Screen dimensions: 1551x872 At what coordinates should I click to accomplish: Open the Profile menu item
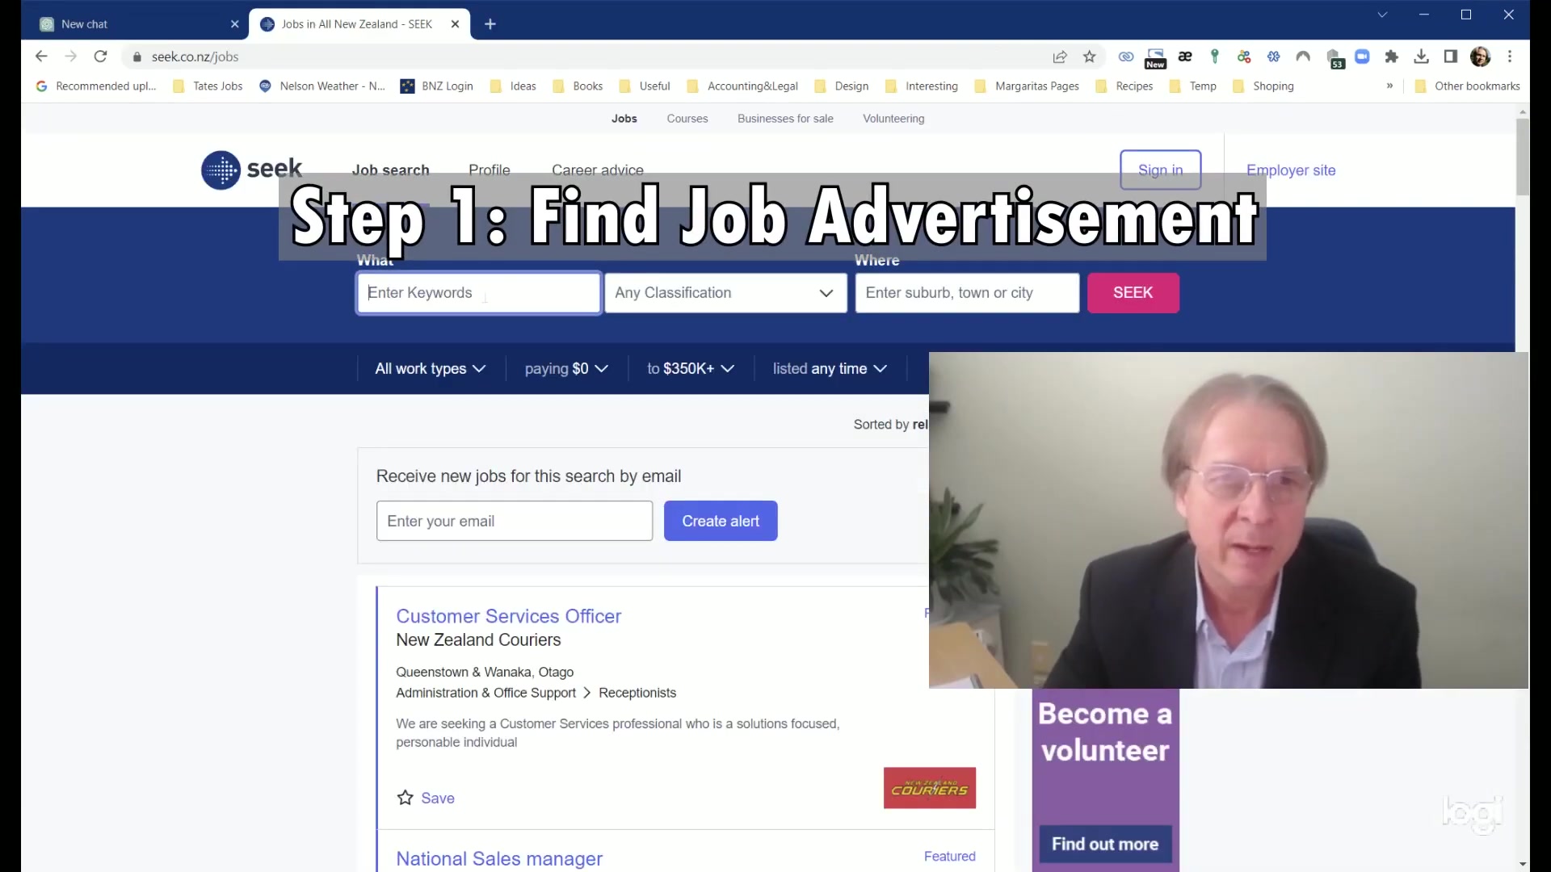click(490, 170)
